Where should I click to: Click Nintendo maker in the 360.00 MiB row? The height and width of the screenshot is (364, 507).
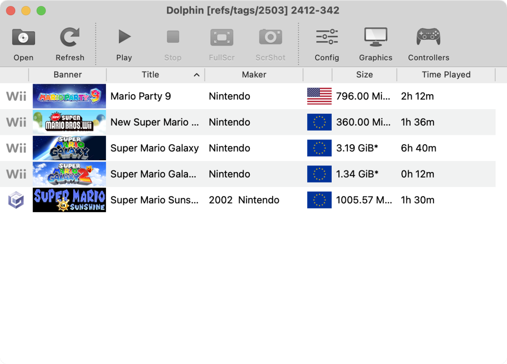point(229,122)
